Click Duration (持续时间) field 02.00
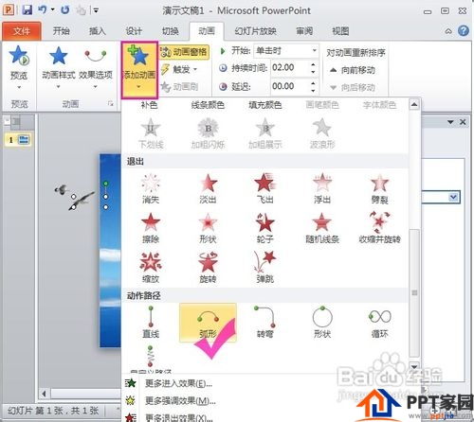The width and height of the screenshot is (474, 422). [290, 67]
